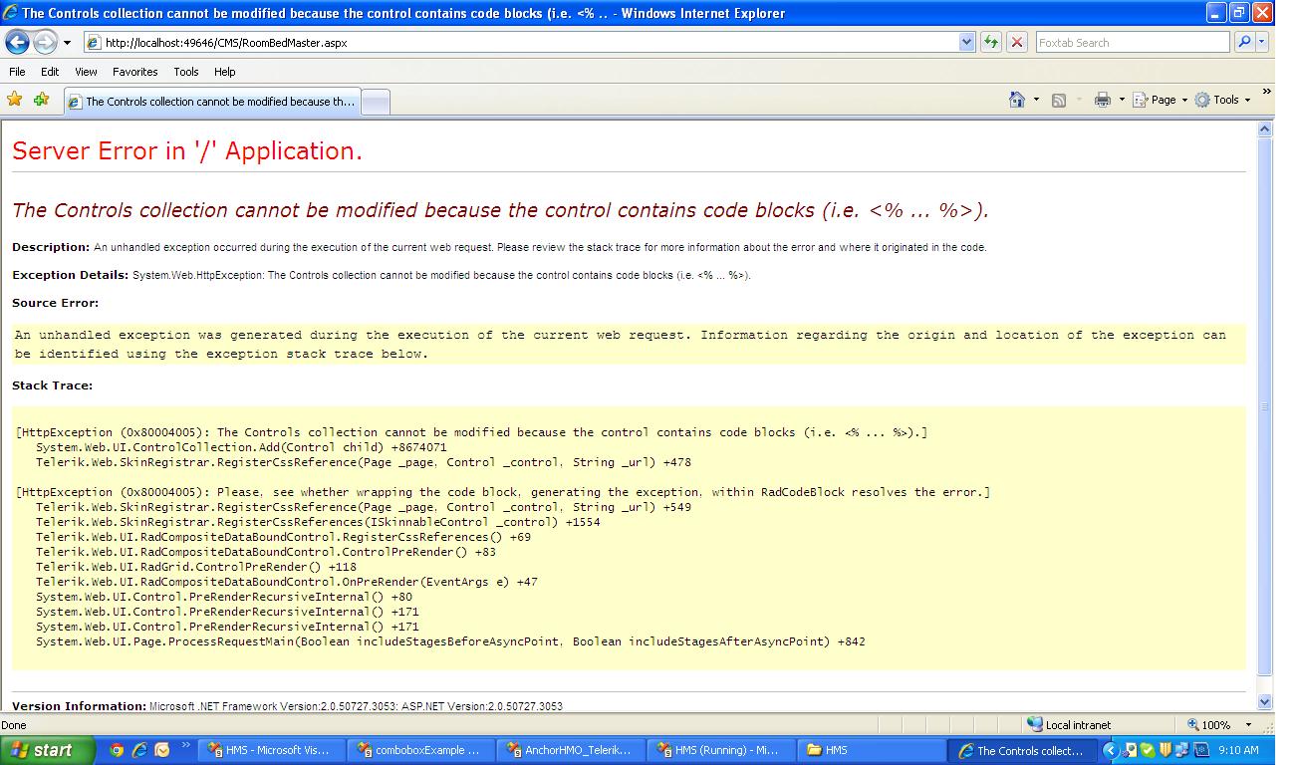Show more command bar items chevron
This screenshot has height=765, width=1299.
[1266, 93]
